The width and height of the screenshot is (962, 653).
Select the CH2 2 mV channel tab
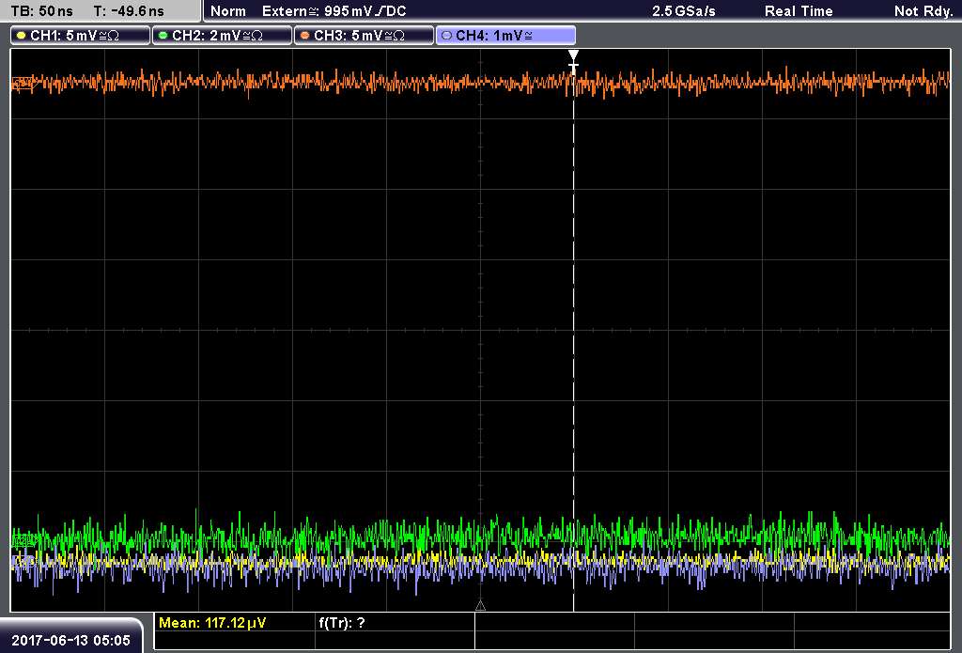(222, 36)
